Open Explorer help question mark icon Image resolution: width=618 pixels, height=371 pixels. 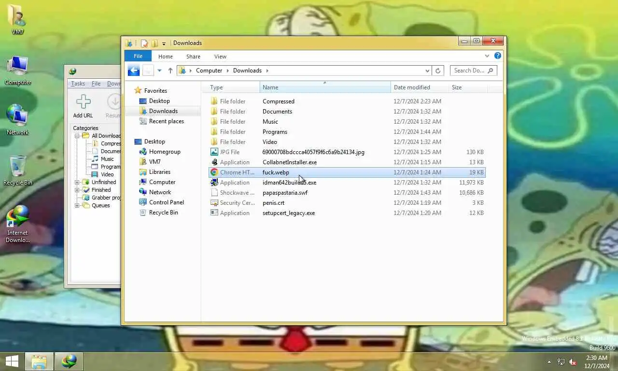498,56
